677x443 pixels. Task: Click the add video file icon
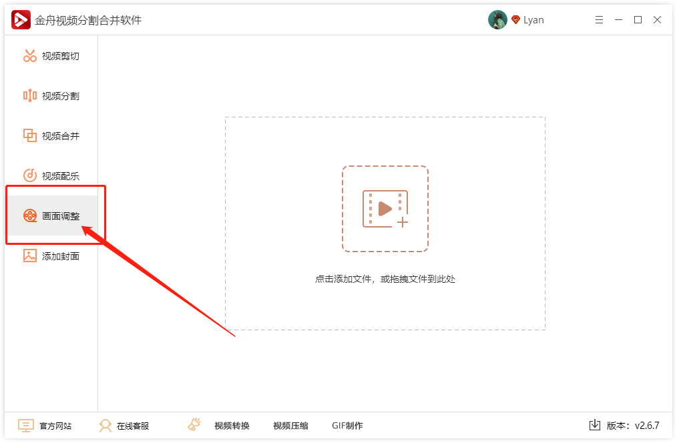[385, 209]
